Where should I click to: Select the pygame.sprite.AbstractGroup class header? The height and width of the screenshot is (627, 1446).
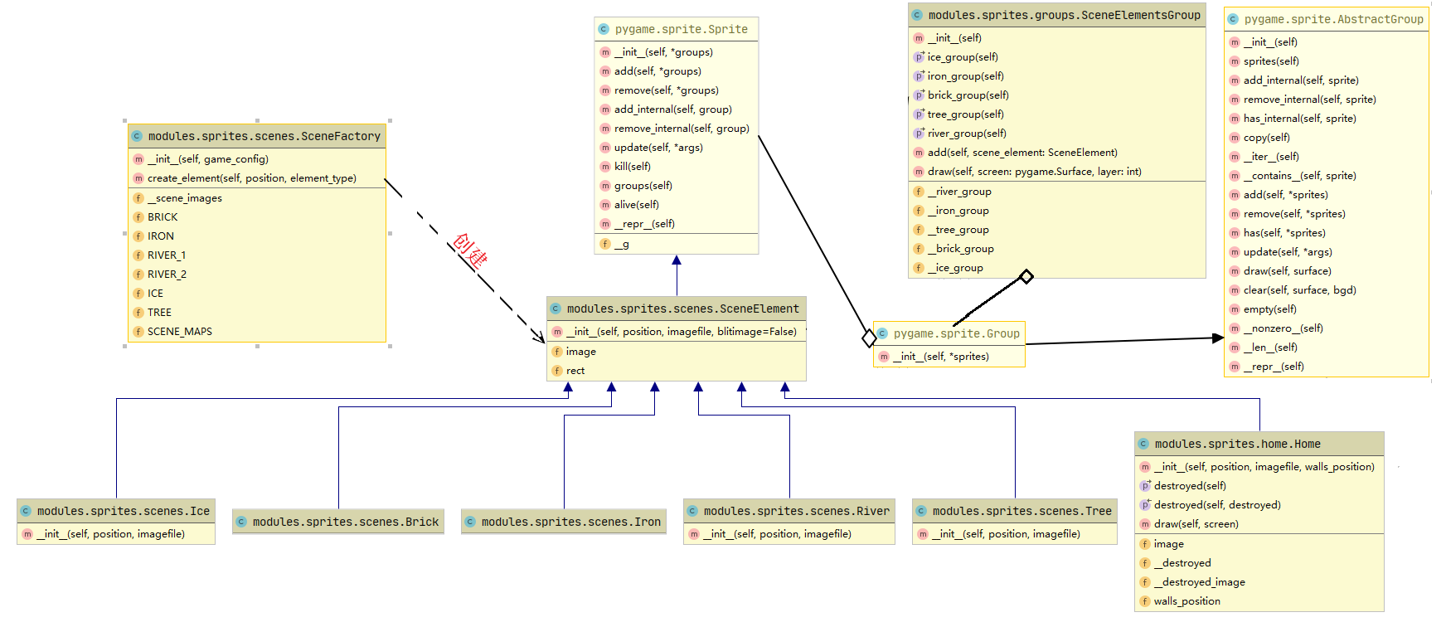(x=1327, y=19)
